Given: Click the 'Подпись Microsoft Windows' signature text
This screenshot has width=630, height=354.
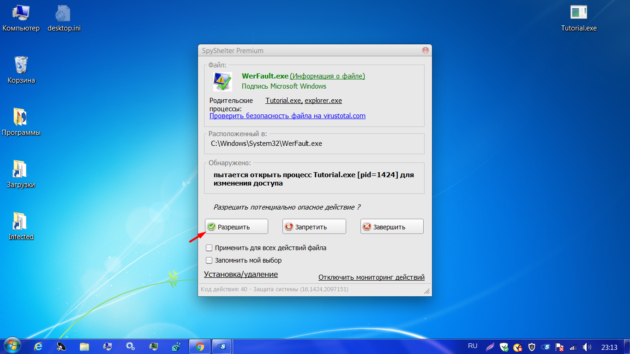Looking at the screenshot, I should coord(284,86).
